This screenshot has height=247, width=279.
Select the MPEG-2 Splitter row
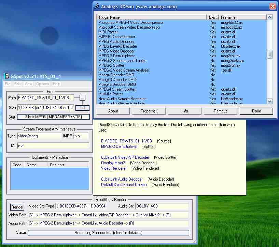(182, 65)
